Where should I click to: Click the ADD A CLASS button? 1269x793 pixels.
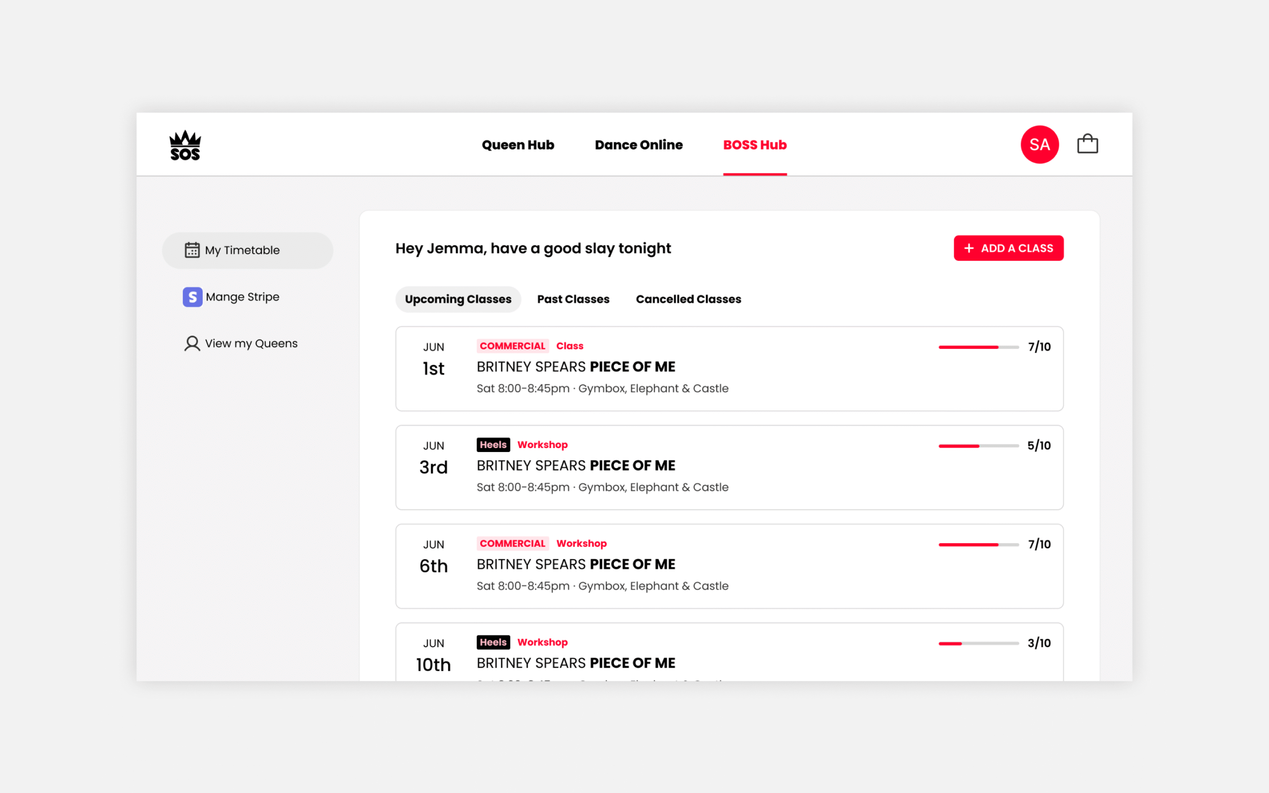tap(1008, 248)
